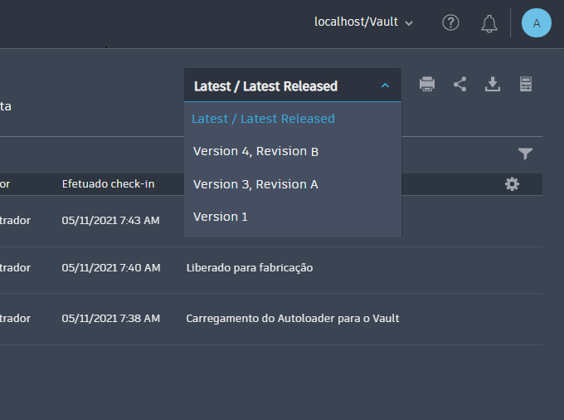This screenshot has width=564, height=420.
Task: Pick Version 1 from the list
Action: [x=221, y=217]
